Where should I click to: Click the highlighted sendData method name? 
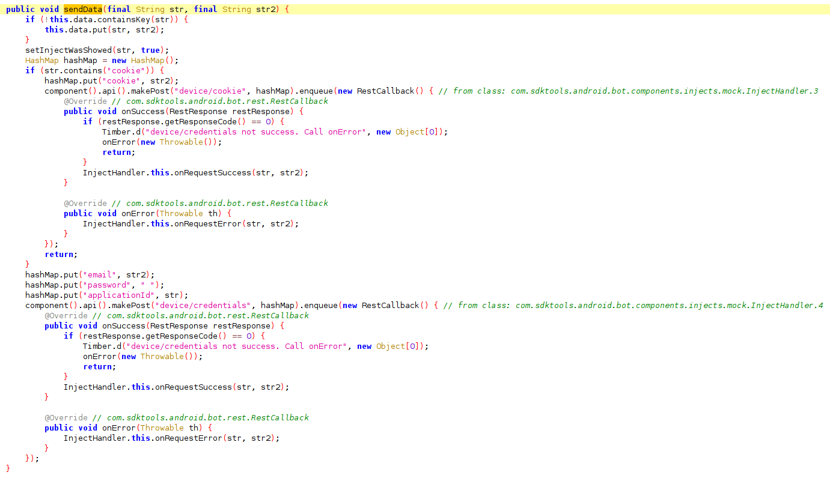[82, 9]
